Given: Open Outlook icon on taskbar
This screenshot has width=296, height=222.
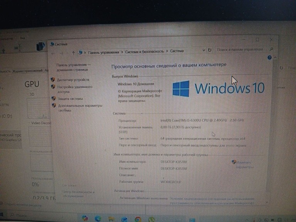Looking at the screenshot, I should (124, 219).
